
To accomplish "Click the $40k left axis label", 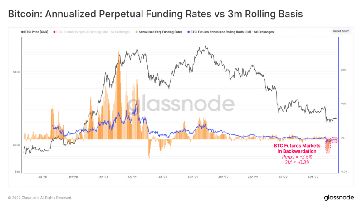I will [x=16, y=72].
